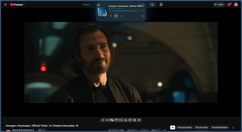Image resolution: width=242 pixels, height=132 pixels.
Task: Show more filter chips with right chevron
Action: click(233, 128)
